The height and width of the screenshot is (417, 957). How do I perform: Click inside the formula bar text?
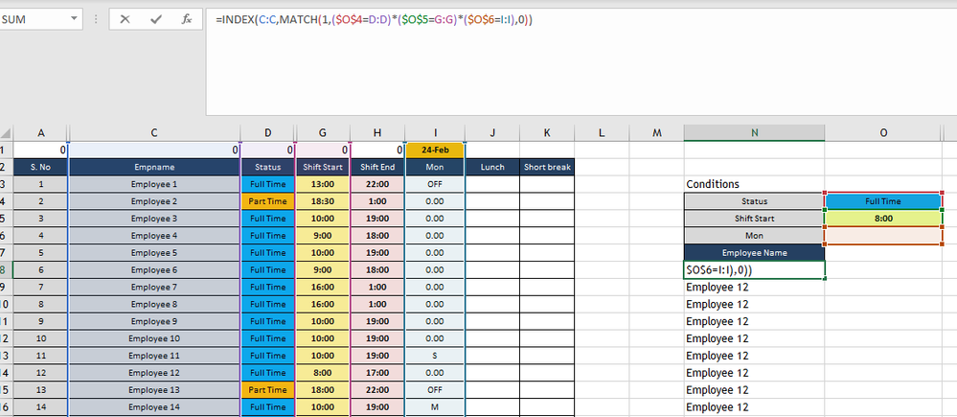point(374,19)
